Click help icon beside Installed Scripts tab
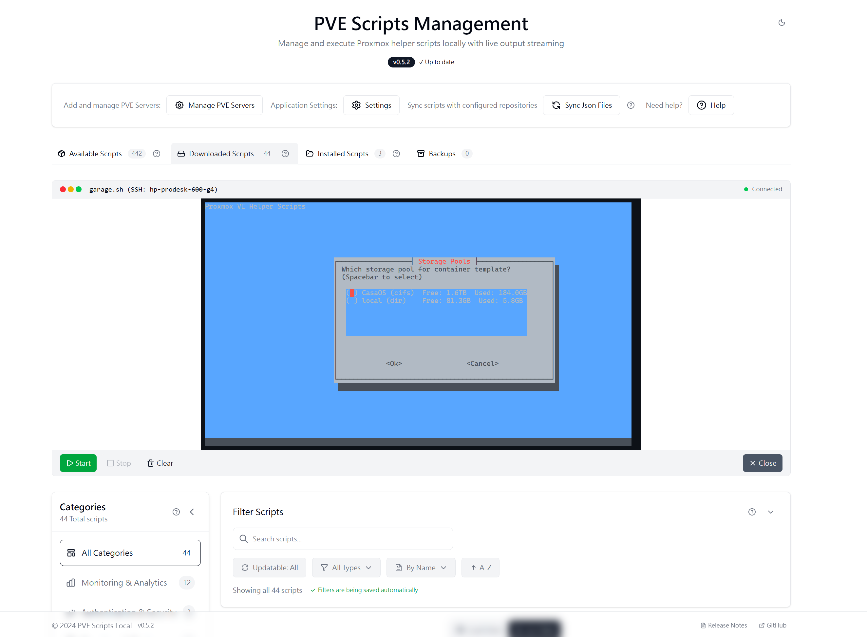The image size is (867, 637). (x=396, y=154)
